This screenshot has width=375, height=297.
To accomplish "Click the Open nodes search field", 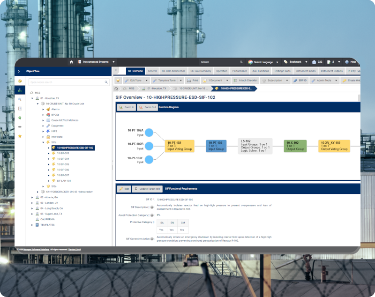I will [x=66, y=82].
